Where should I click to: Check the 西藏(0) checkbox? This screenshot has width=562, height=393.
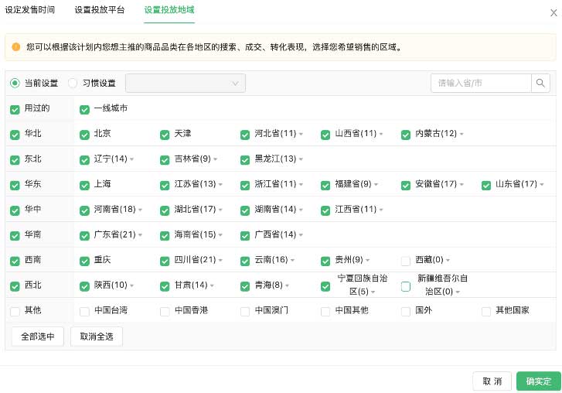[x=406, y=261]
